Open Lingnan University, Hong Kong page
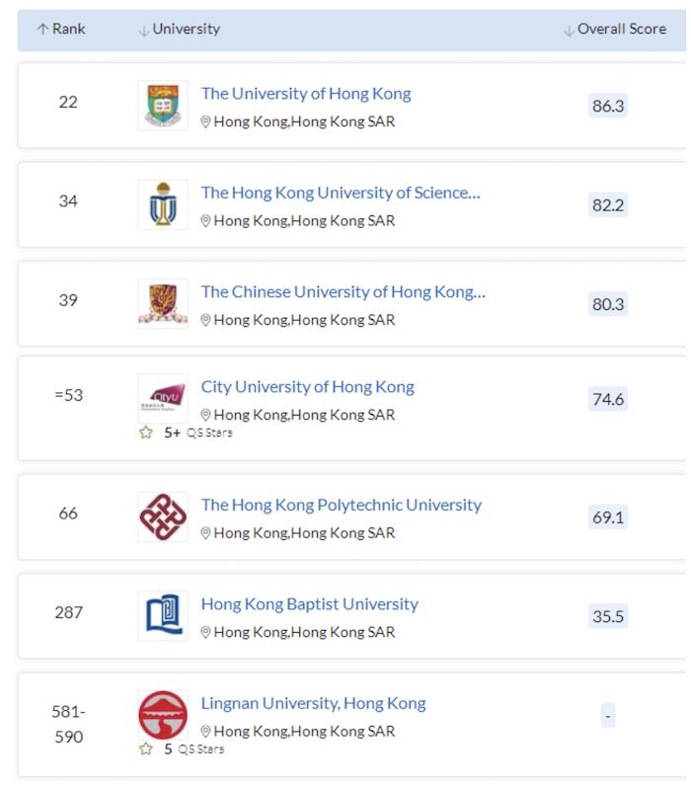The width and height of the screenshot is (691, 788). [x=313, y=704]
